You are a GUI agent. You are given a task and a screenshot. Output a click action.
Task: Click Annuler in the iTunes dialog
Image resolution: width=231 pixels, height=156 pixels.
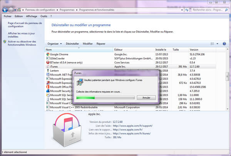146,97
